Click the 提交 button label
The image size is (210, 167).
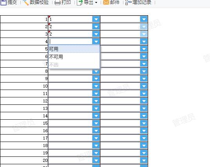[12, 2]
